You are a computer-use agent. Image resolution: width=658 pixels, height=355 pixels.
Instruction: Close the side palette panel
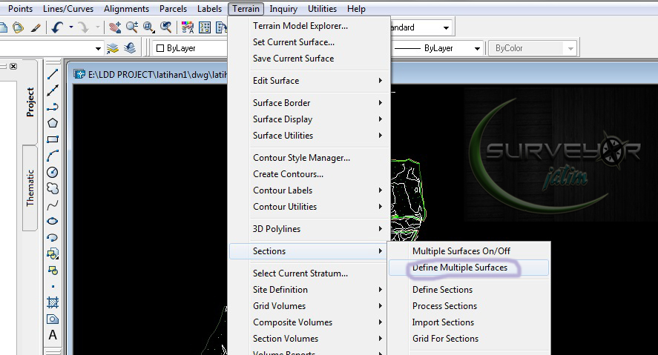click(x=13, y=66)
